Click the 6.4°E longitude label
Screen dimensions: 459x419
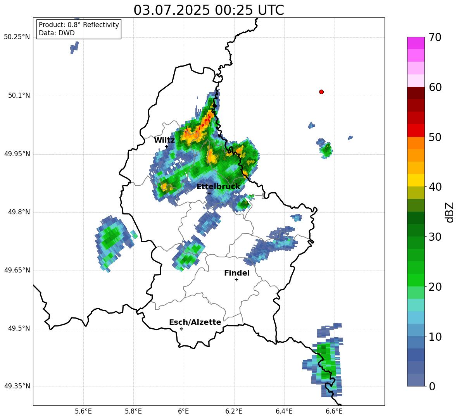point(284,411)
